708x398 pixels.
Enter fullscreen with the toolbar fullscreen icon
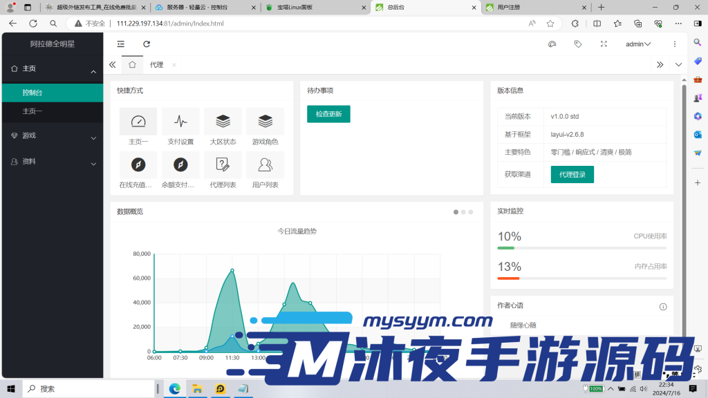pyautogui.click(x=604, y=43)
